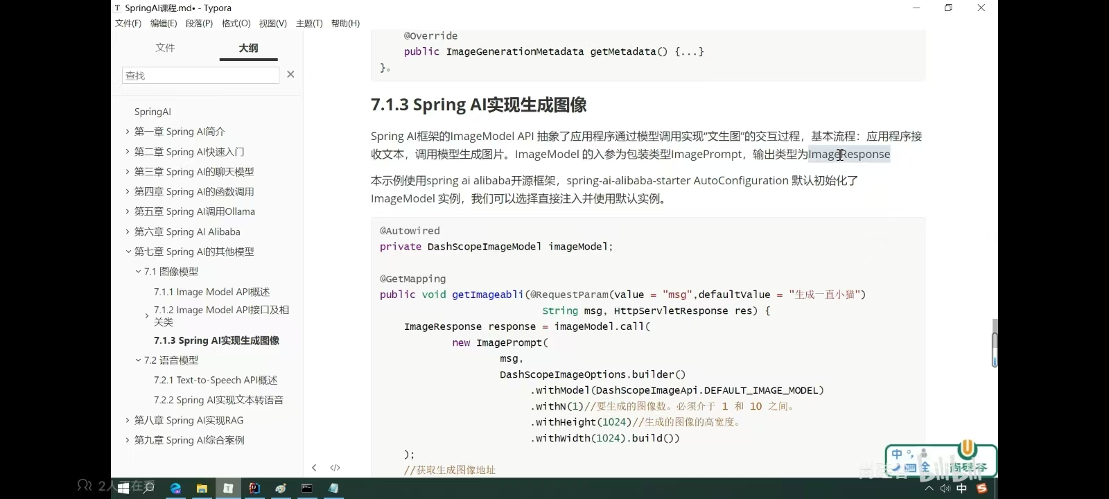1109x499 pixels.
Task: Click the Typora taskbar icon
Action: point(228,489)
